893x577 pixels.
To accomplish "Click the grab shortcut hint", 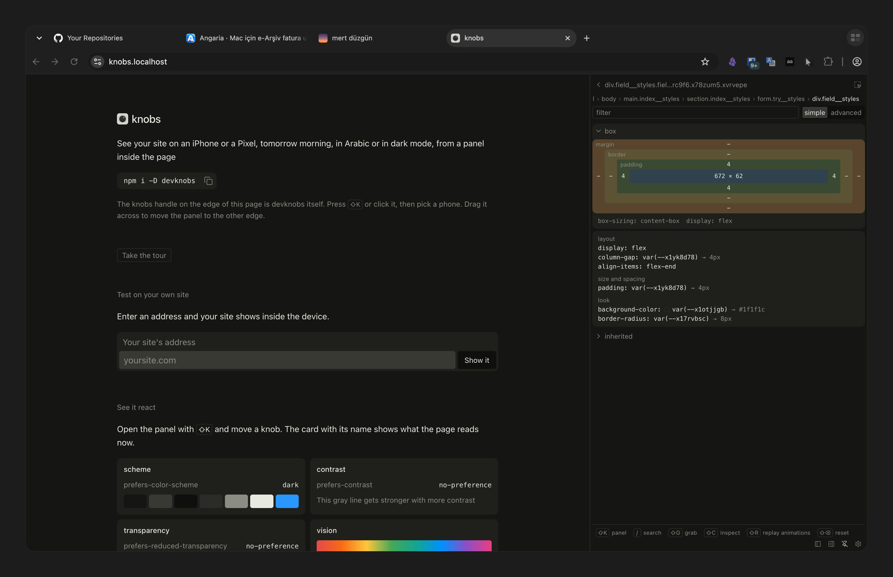I will (683, 533).
